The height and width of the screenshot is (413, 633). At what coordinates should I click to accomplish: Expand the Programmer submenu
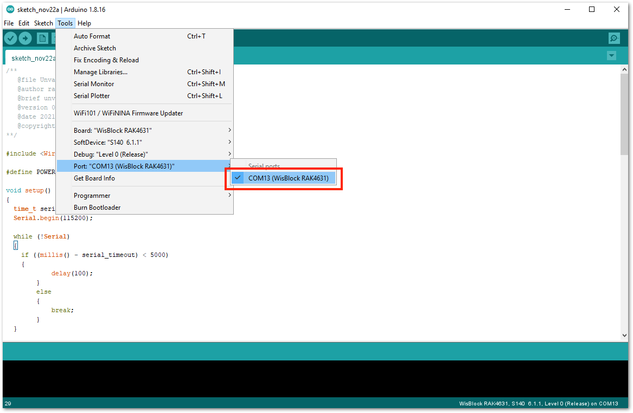click(144, 196)
